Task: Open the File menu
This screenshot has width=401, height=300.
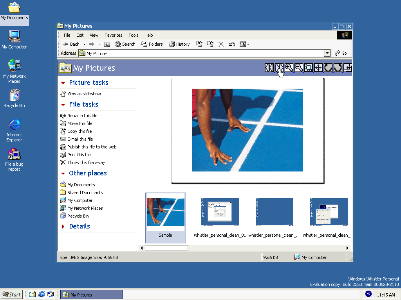Action: 67,35
